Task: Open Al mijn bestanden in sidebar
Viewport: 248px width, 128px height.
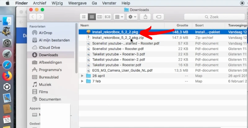Action: (51, 40)
